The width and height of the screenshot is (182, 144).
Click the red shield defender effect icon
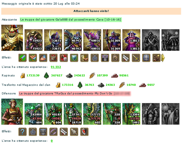point(84,132)
